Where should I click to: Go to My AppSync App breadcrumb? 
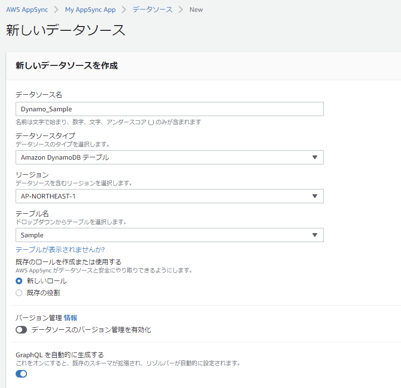point(90,10)
